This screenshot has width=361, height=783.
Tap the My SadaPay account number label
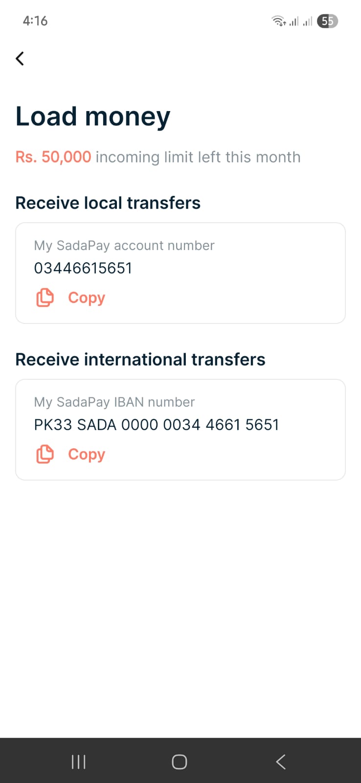(124, 246)
